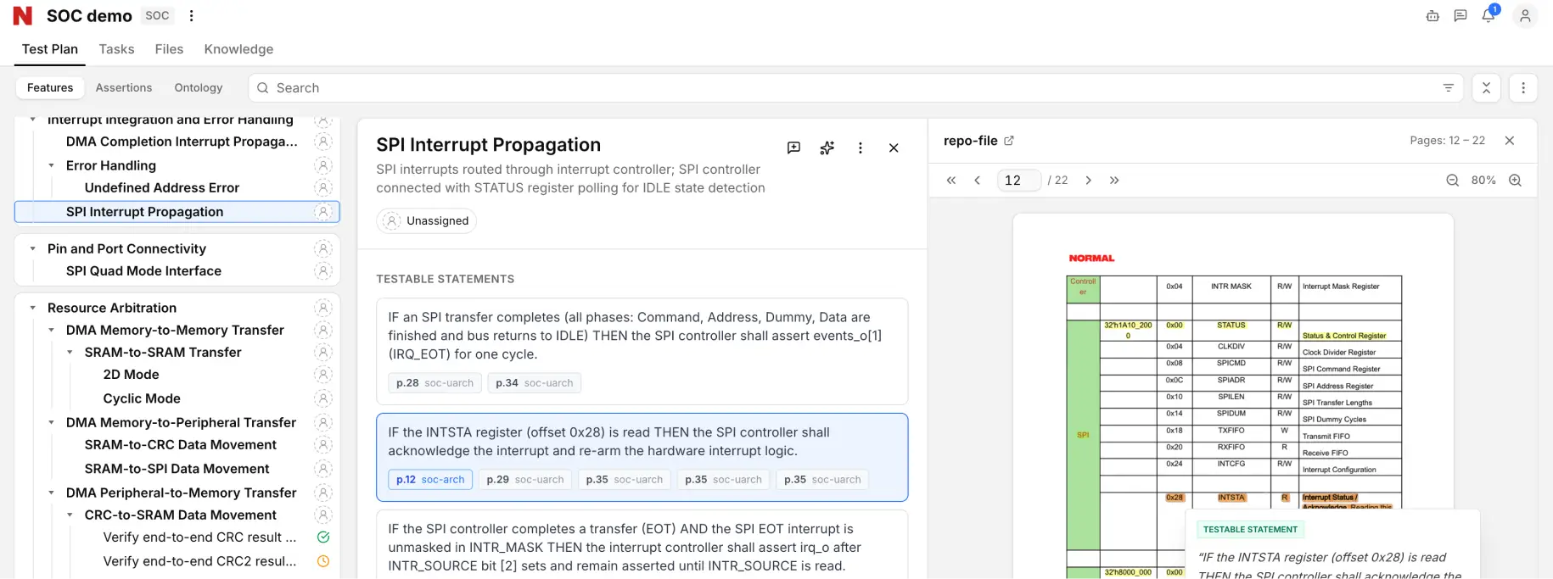1553x579 pixels.
Task: Select the IRQ_EOT testable statement card
Action: [642, 351]
